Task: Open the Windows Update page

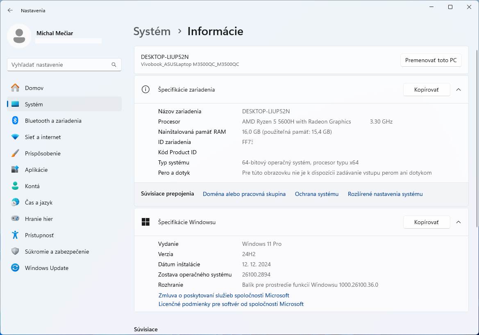Action: click(64, 268)
